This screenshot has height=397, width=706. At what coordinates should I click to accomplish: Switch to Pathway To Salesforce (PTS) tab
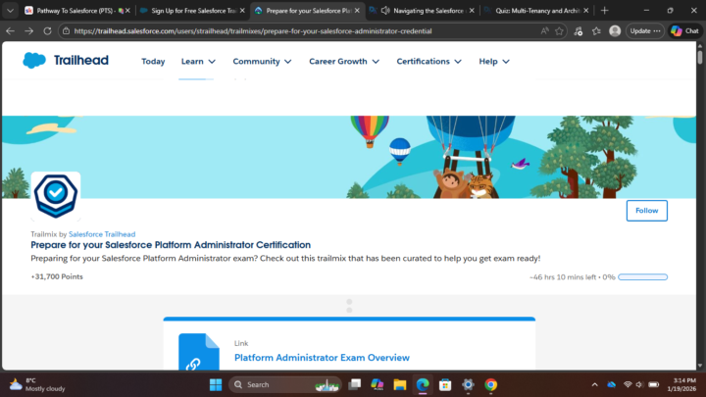coord(75,11)
